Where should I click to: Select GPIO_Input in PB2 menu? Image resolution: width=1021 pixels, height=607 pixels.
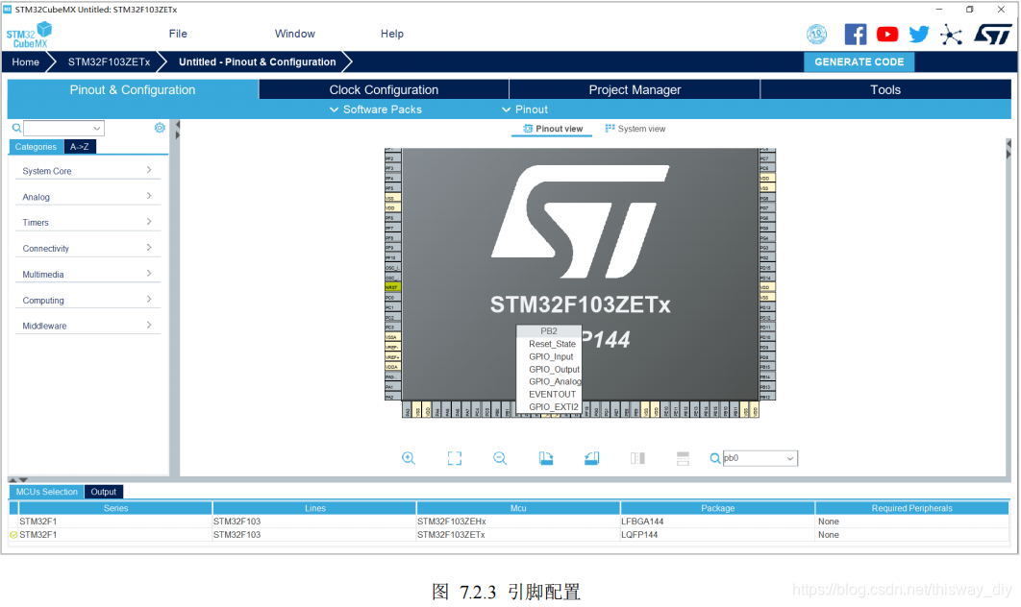tap(549, 356)
